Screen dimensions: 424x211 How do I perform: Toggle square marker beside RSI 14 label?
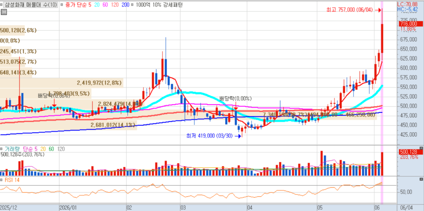1,180
